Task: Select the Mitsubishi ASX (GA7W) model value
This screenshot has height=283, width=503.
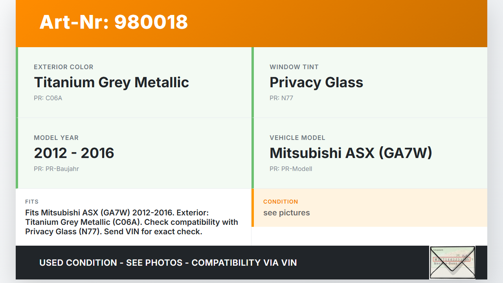Action: point(351,153)
